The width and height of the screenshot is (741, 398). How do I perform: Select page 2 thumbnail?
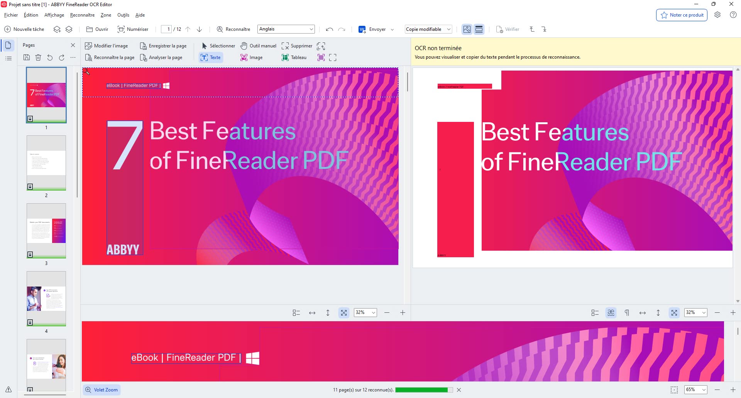point(46,163)
